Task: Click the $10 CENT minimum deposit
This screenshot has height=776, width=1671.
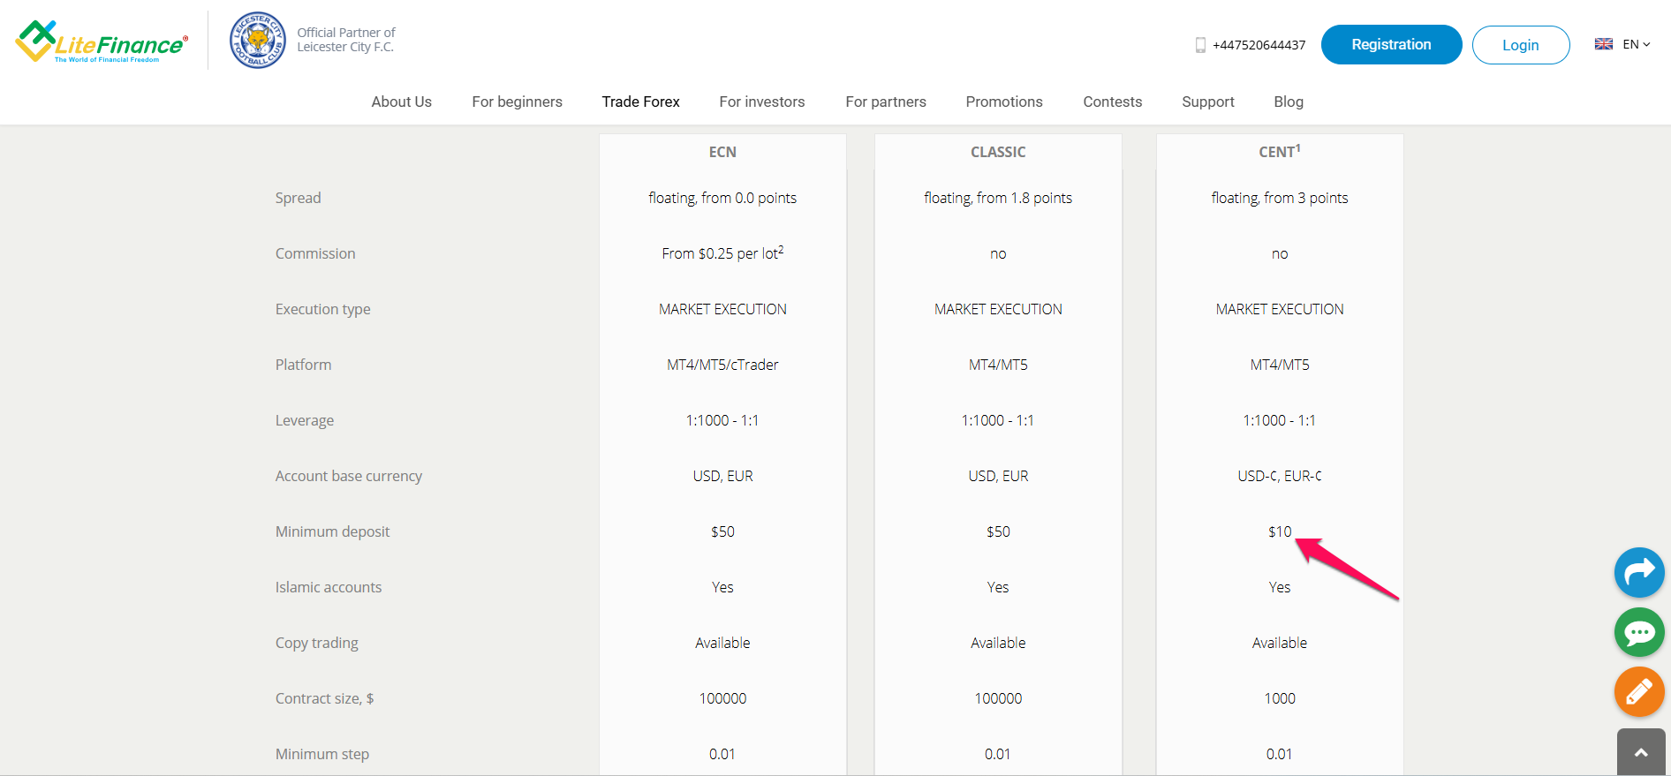Action: point(1280,531)
